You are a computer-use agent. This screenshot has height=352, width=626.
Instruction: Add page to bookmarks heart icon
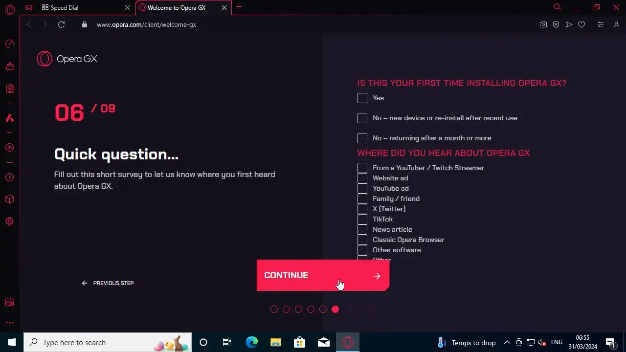(x=581, y=24)
